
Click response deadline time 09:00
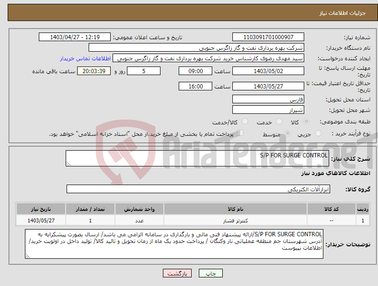[x=195, y=71]
